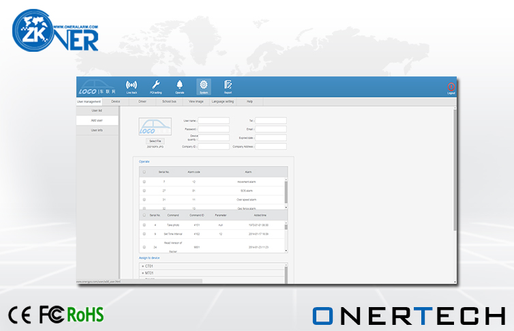Open the POI setting wrench icon
The image size is (514, 331).
[x=155, y=87]
